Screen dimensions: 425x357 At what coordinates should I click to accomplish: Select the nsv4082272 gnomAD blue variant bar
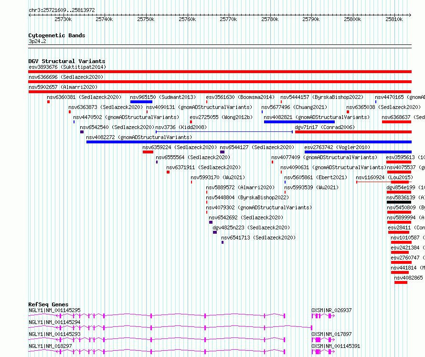[249, 142]
